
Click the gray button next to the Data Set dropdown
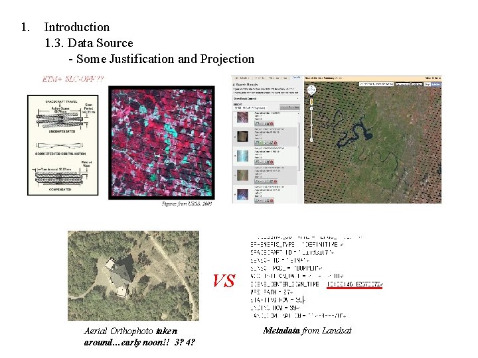(290, 107)
